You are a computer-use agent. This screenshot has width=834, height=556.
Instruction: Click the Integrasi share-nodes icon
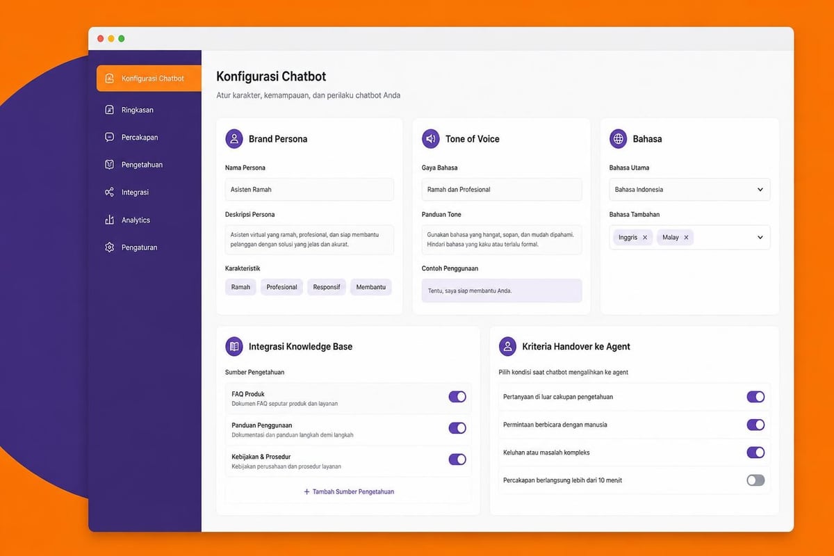(x=109, y=193)
